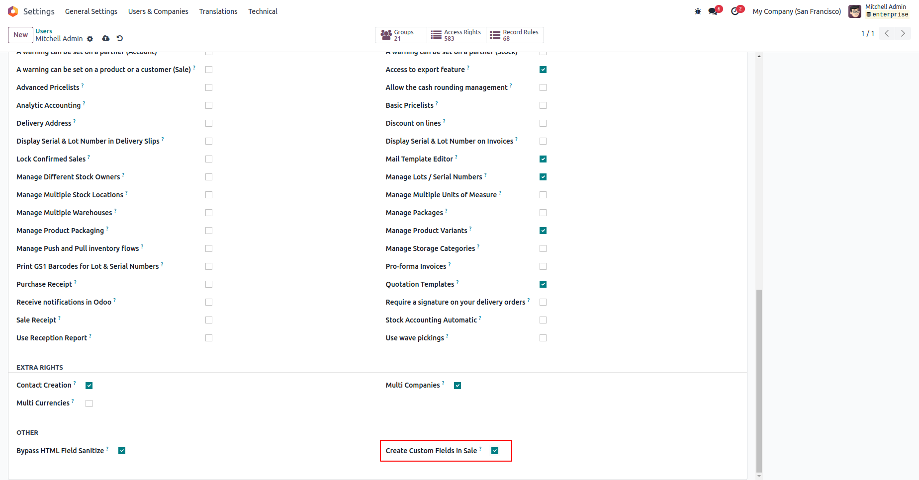Image resolution: width=919 pixels, height=480 pixels.
Task: Open the Access Rights smart button
Action: (456, 35)
